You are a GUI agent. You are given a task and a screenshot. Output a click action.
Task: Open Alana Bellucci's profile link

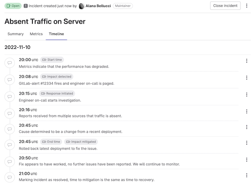pyautogui.click(x=98, y=6)
